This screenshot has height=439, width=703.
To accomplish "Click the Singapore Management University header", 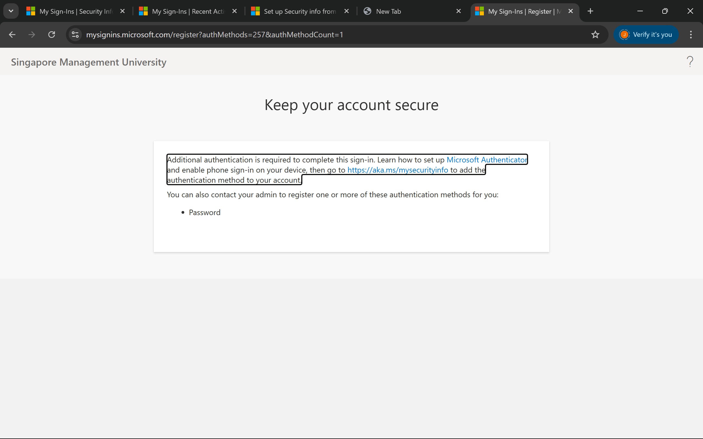I will [x=89, y=62].
